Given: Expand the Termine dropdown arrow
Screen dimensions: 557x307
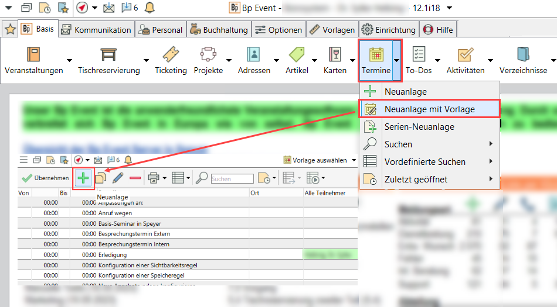Looking at the screenshot, I should click(397, 60).
